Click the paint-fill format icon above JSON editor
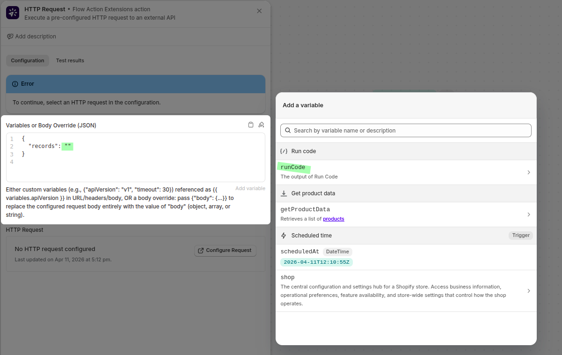562x355 pixels. pyautogui.click(x=261, y=125)
